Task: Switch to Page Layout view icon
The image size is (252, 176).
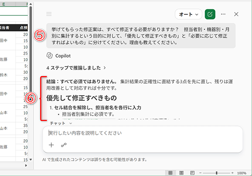Action: click(x=182, y=173)
